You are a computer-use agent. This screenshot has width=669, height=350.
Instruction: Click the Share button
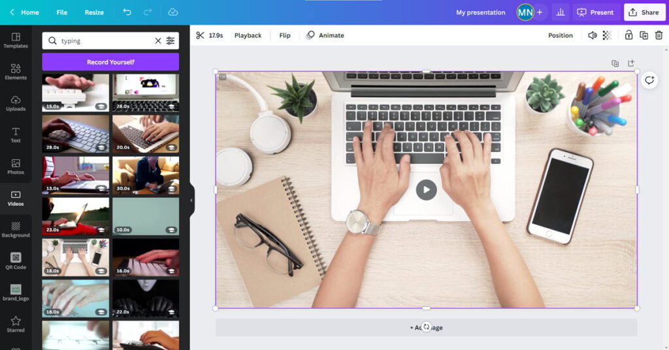click(644, 12)
